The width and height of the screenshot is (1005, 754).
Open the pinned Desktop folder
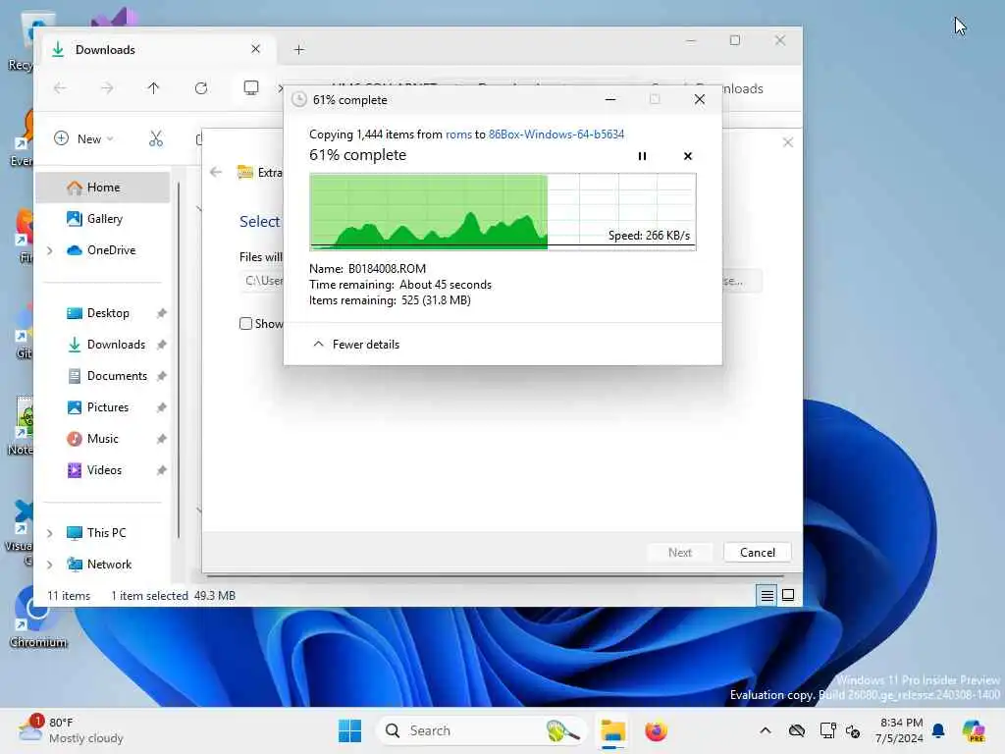(x=98, y=313)
